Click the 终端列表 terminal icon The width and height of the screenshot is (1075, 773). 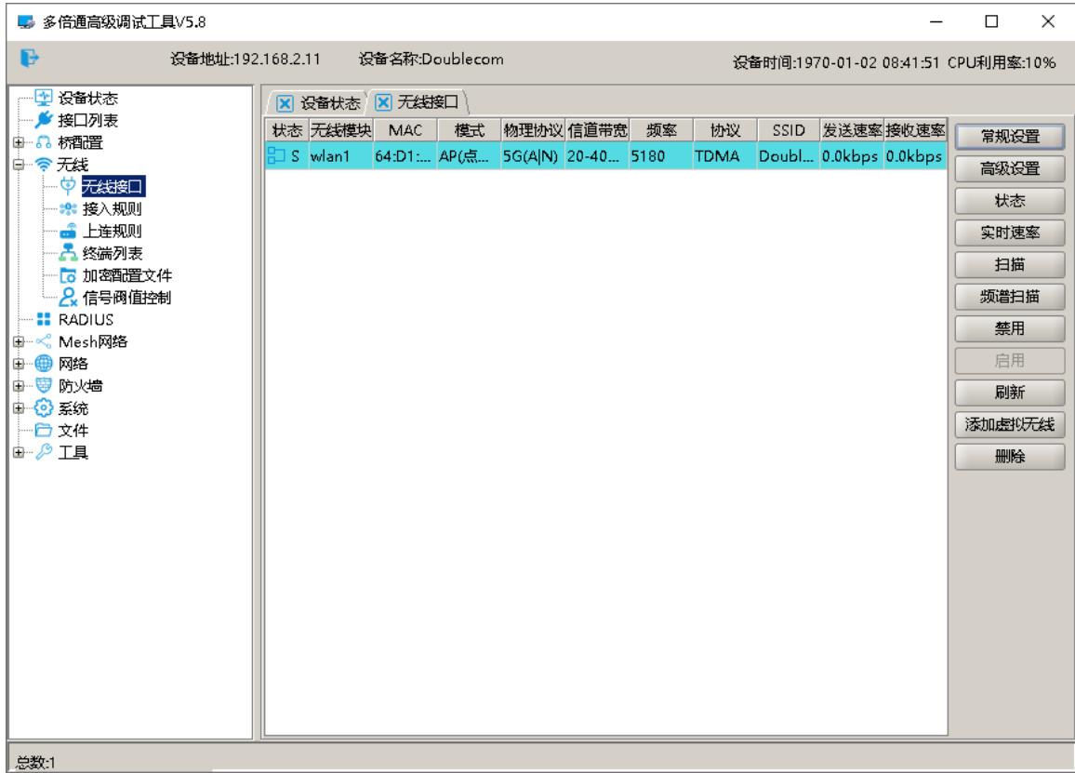click(68, 253)
